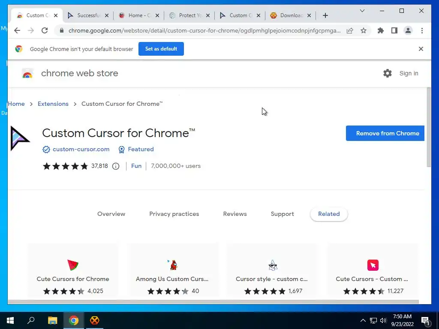This screenshot has width=439, height=329.
Task: Open the Cute Cursors for Chrome watermelon icon
Action: point(73,265)
